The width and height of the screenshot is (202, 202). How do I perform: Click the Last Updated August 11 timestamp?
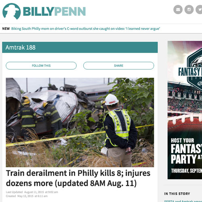tap(32, 192)
